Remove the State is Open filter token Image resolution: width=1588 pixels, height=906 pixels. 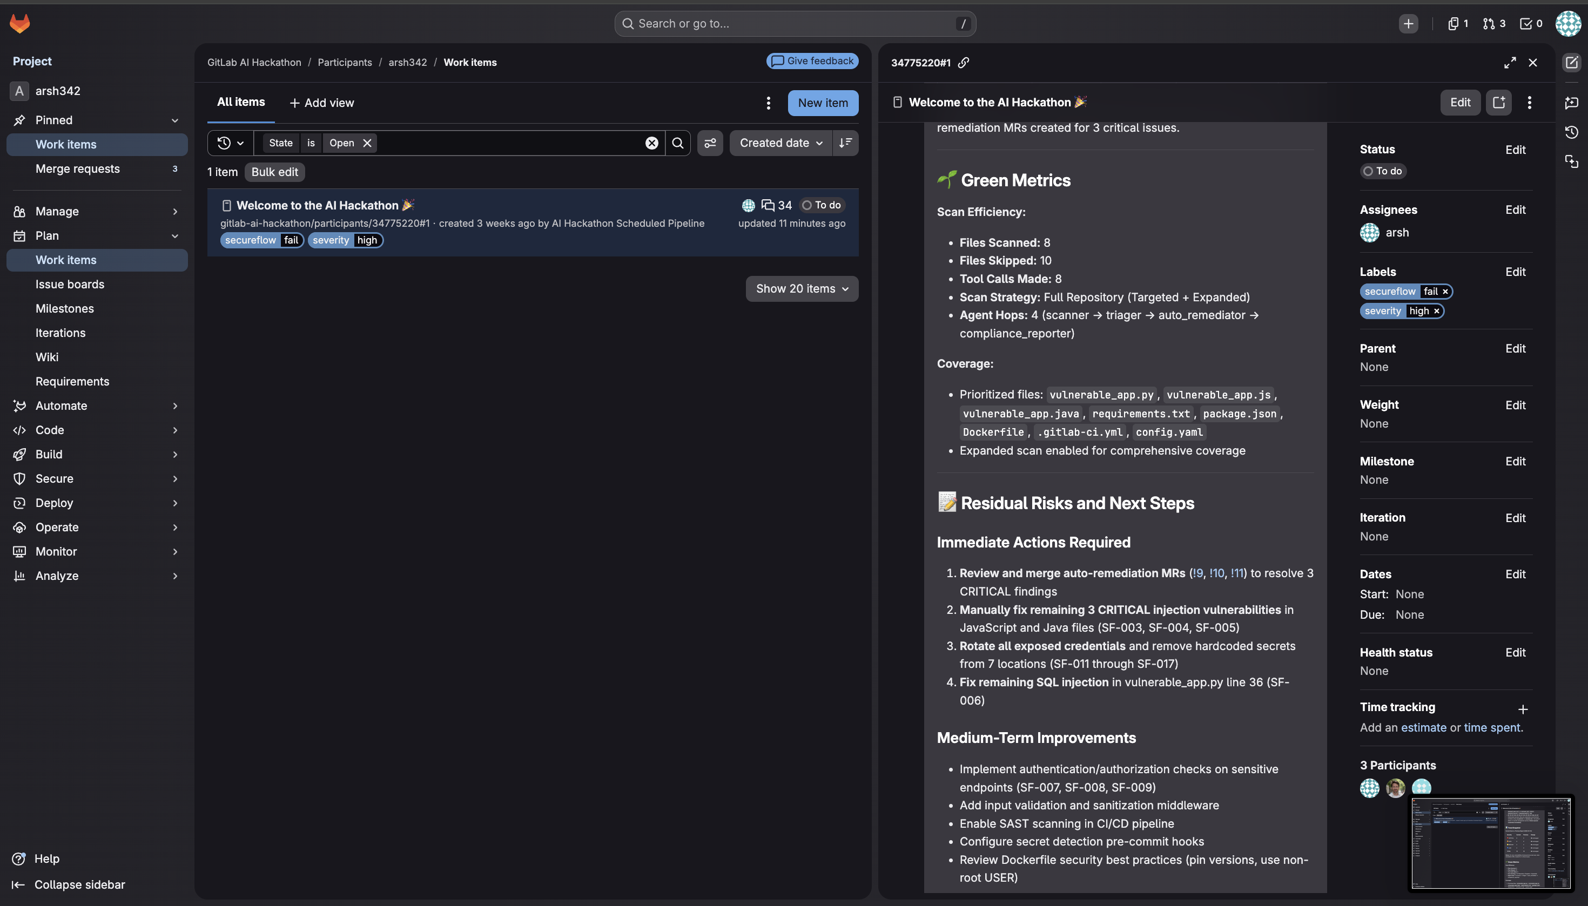coord(367,143)
